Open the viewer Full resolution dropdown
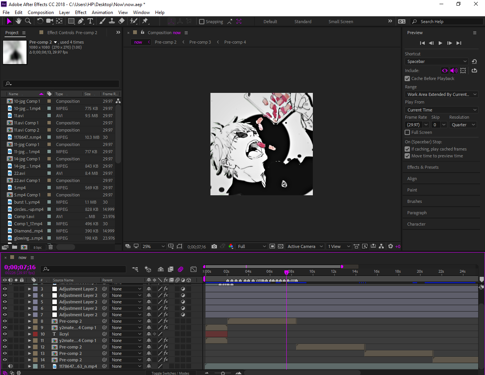Viewport: 485px width, 375px height. pos(252,246)
